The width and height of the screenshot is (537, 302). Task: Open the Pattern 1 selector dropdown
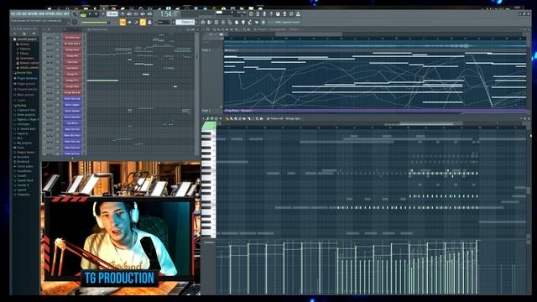[185, 23]
